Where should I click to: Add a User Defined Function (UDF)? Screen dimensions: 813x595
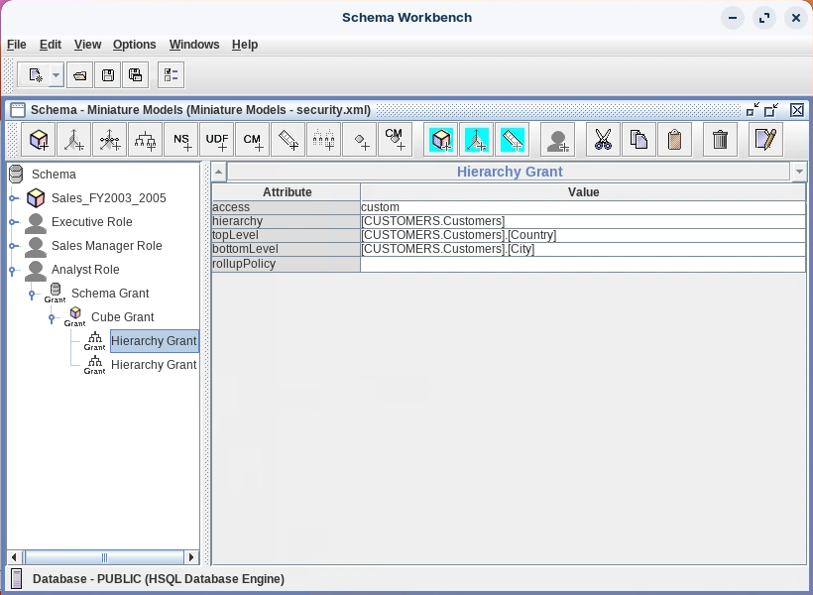[217, 140]
